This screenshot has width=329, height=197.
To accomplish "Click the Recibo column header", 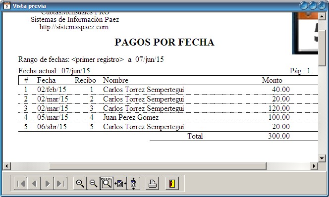I will (x=85, y=80).
